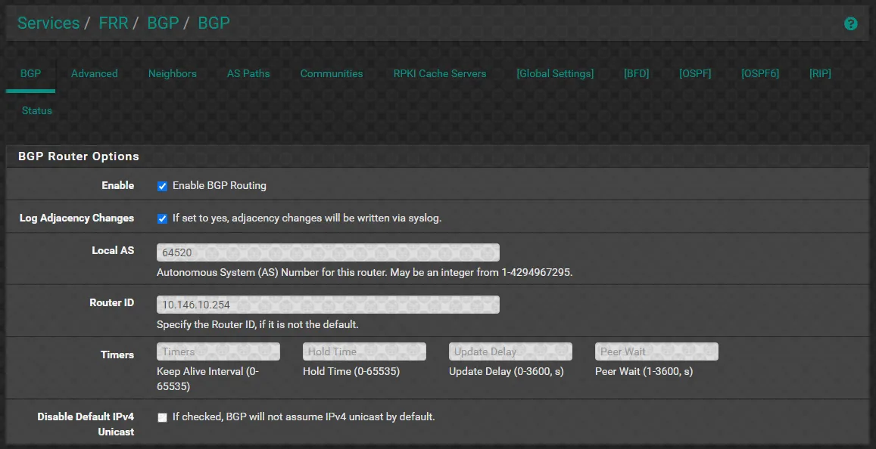Open the [OSPF] tab

click(x=695, y=73)
